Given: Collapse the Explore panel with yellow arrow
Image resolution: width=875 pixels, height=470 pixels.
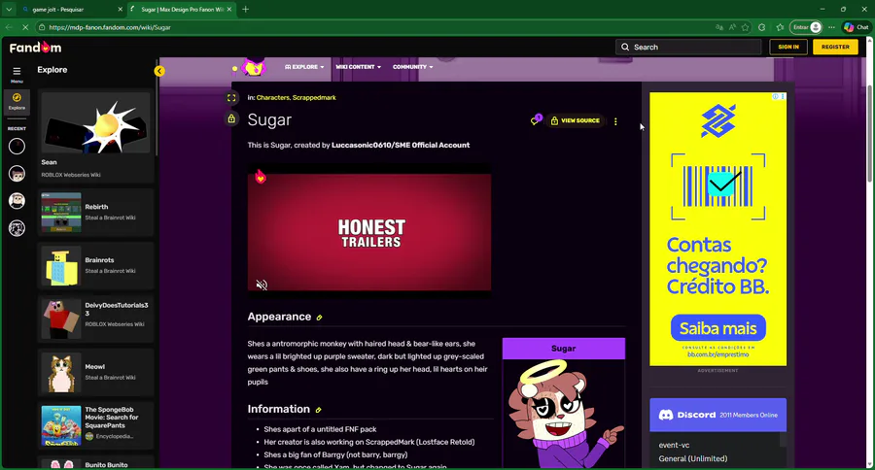Looking at the screenshot, I should tap(159, 71).
